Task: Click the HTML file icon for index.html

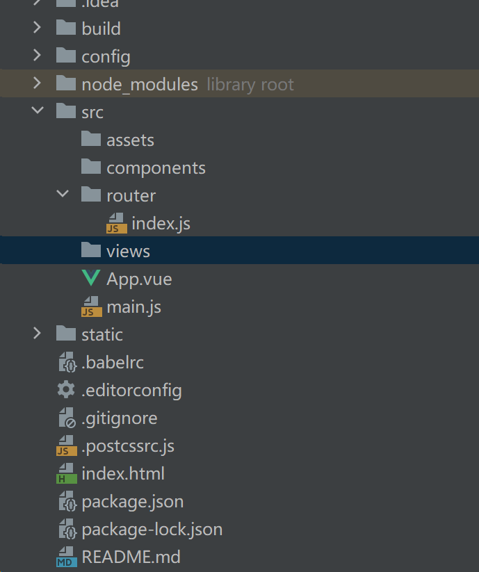Action: click(x=66, y=473)
